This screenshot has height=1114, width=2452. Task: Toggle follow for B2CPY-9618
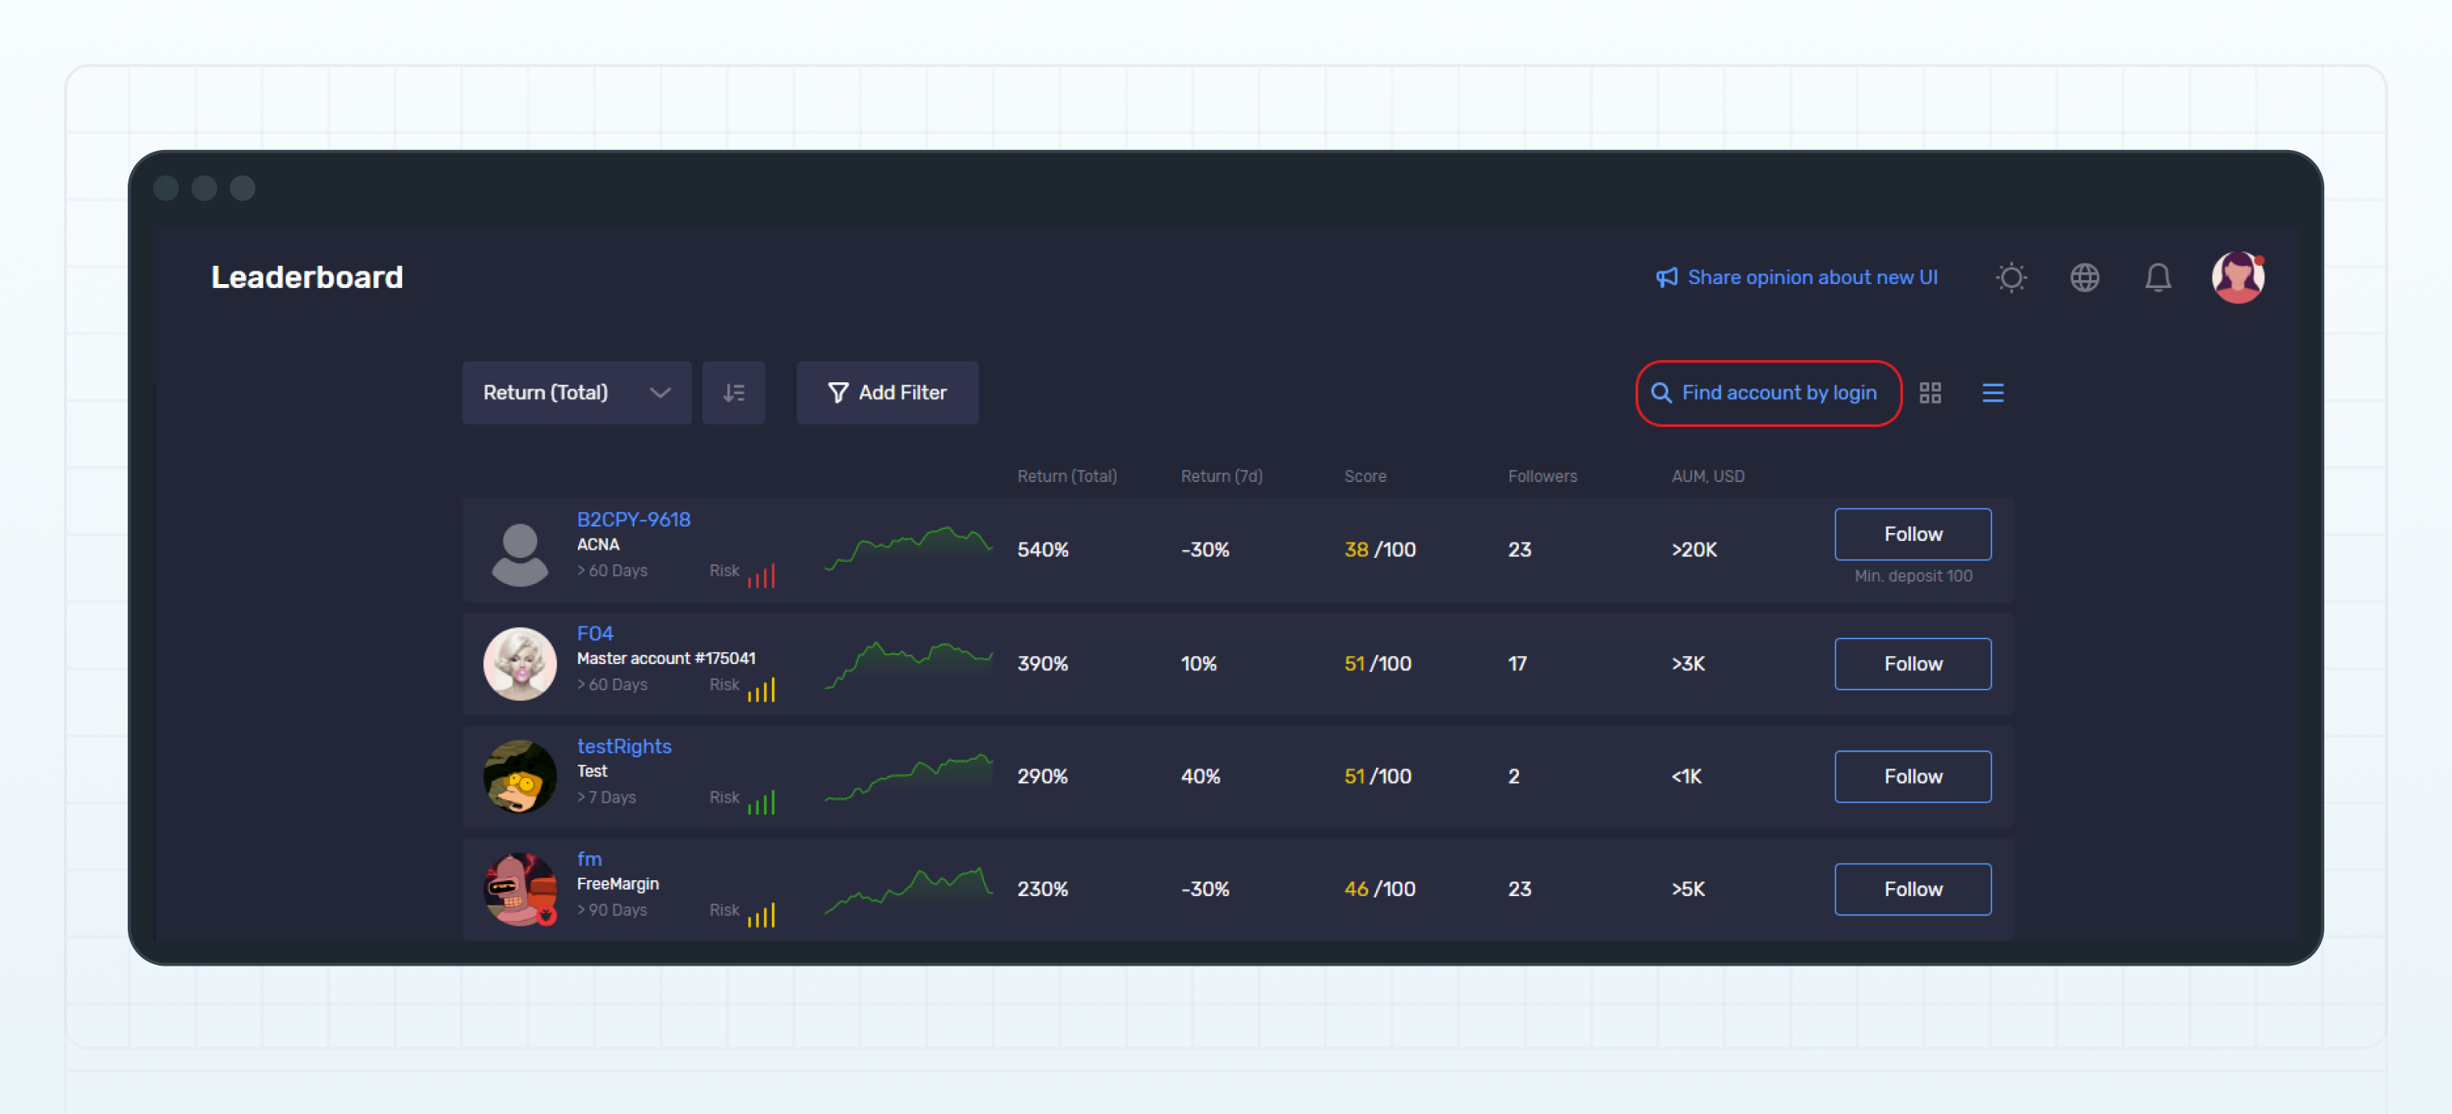pyautogui.click(x=1912, y=534)
